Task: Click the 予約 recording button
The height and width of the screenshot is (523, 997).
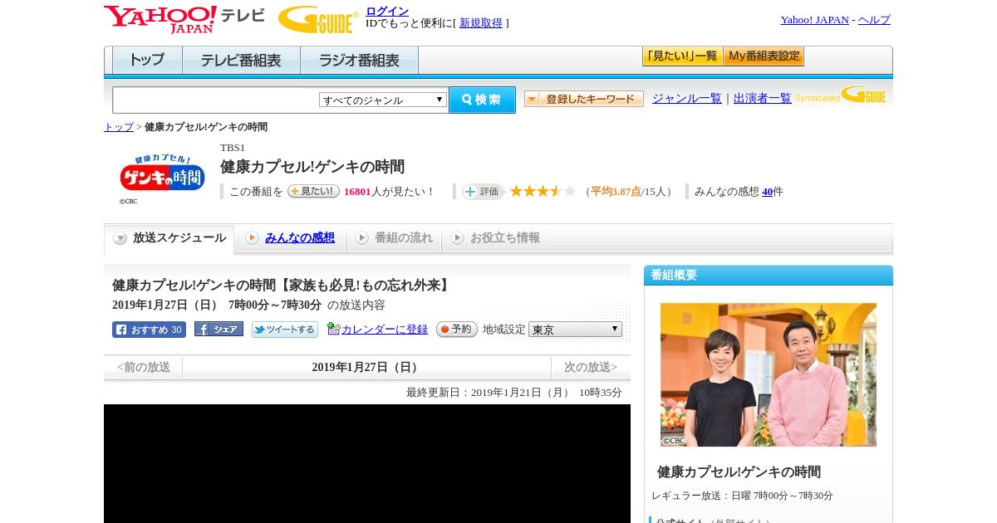Action: click(457, 330)
